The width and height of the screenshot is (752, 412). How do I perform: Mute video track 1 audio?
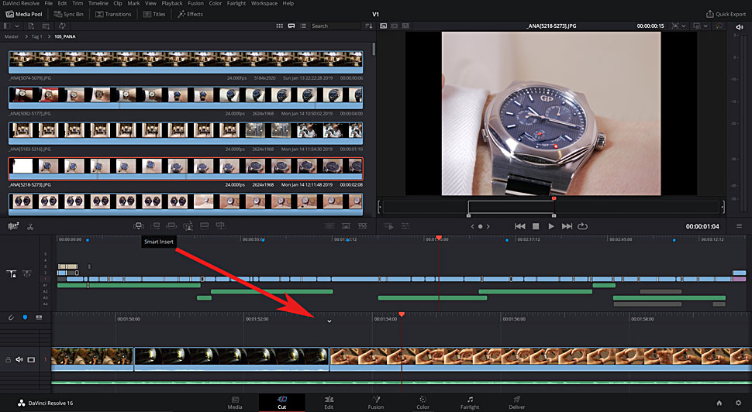pyautogui.click(x=19, y=359)
